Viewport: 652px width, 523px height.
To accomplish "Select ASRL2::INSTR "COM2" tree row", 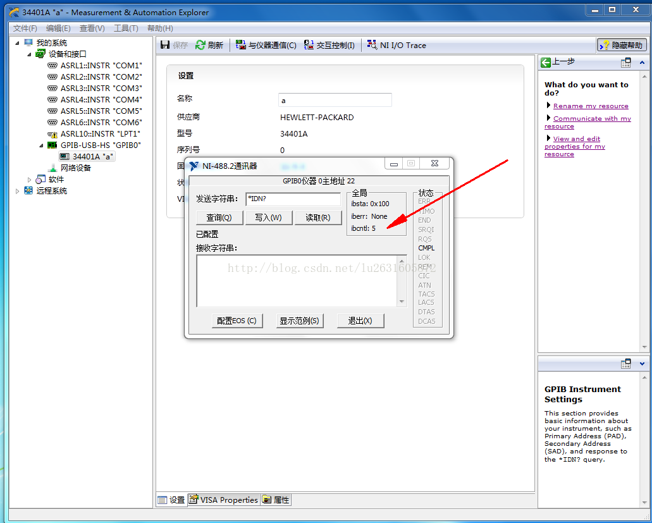I will tap(95, 77).
